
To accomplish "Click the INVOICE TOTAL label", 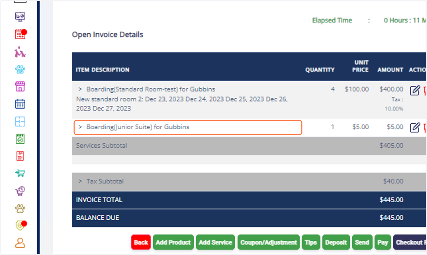I will (99, 200).
